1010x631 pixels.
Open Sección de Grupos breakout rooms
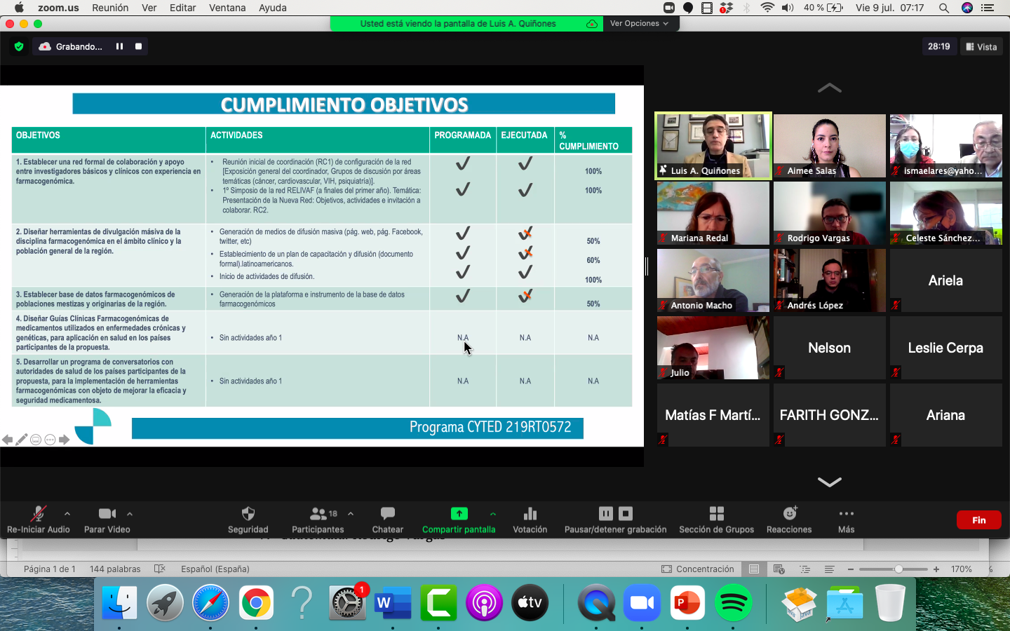tap(716, 514)
